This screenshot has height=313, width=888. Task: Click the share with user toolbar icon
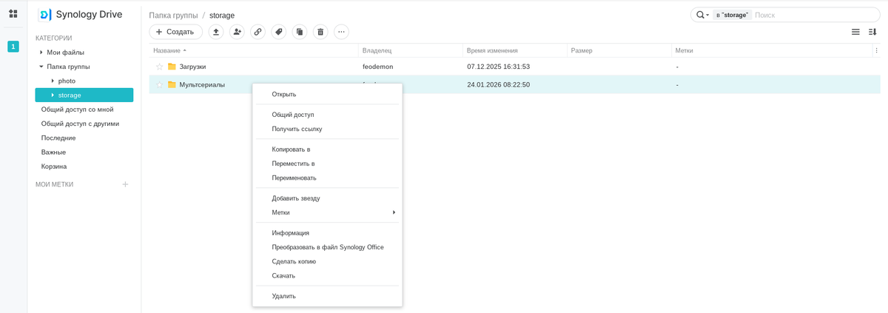(x=237, y=32)
